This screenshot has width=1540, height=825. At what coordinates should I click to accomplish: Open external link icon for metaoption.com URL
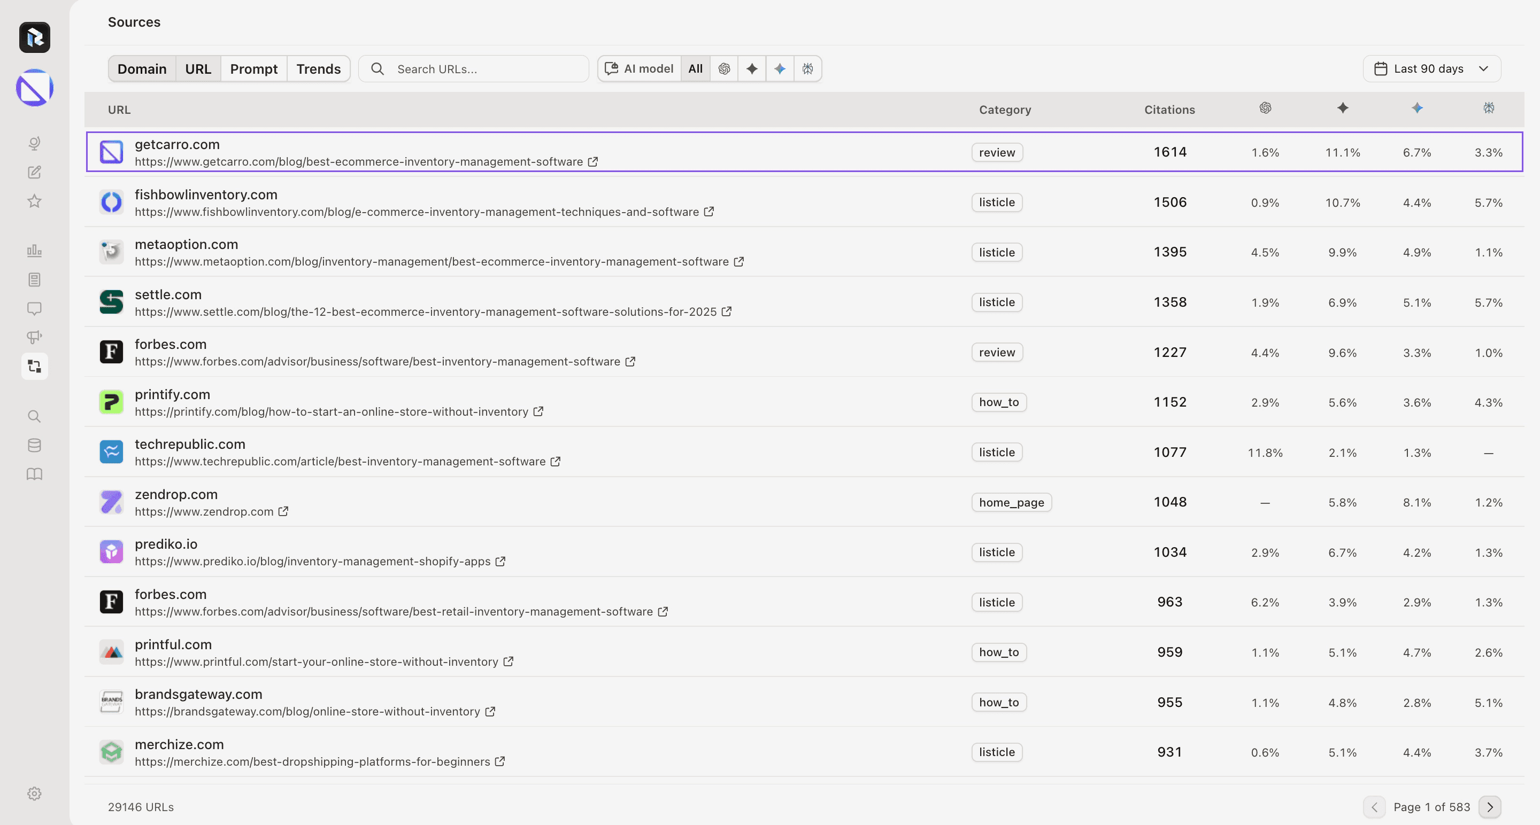[739, 262]
